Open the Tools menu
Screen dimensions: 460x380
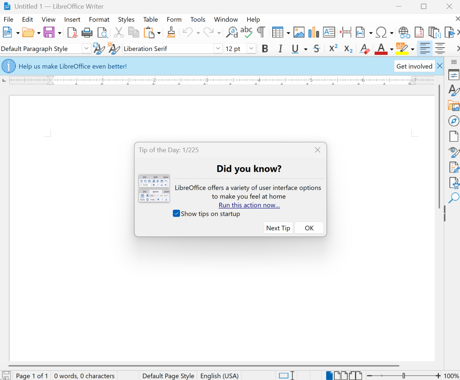click(198, 20)
